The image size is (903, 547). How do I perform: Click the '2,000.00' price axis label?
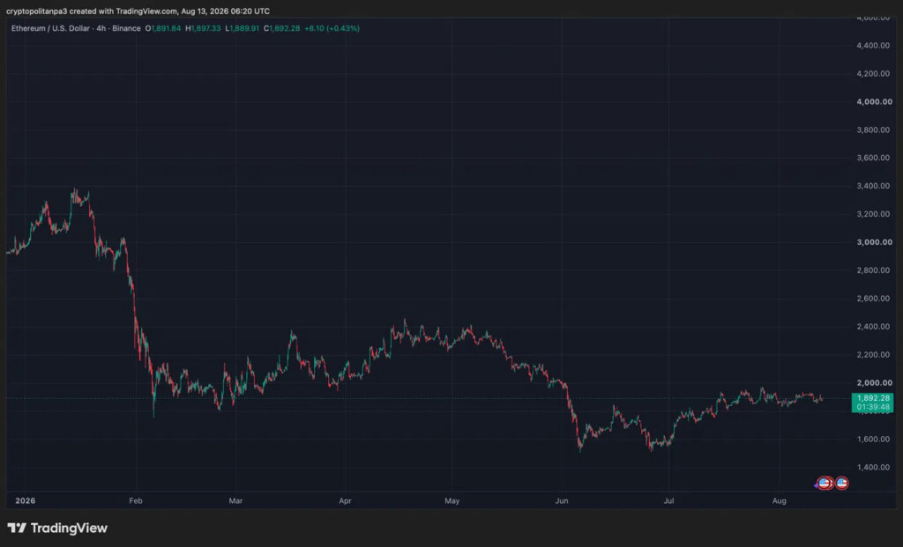[874, 382]
